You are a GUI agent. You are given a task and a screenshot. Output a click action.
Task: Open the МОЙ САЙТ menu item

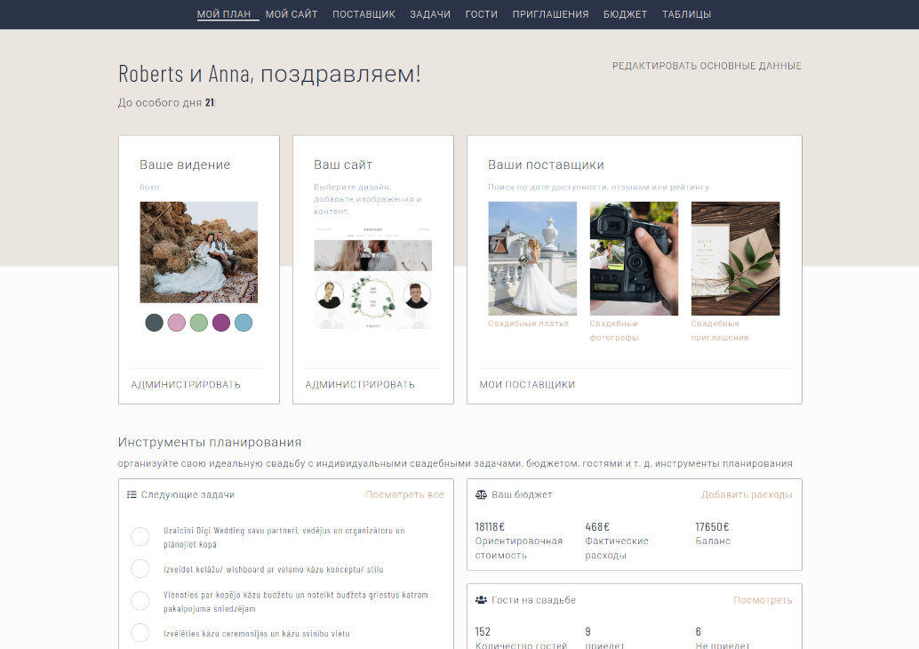point(292,14)
